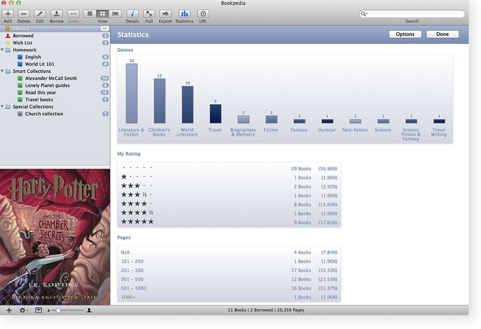Click the Smart Collections folder label
The height and width of the screenshot is (329, 481).
tap(32, 71)
